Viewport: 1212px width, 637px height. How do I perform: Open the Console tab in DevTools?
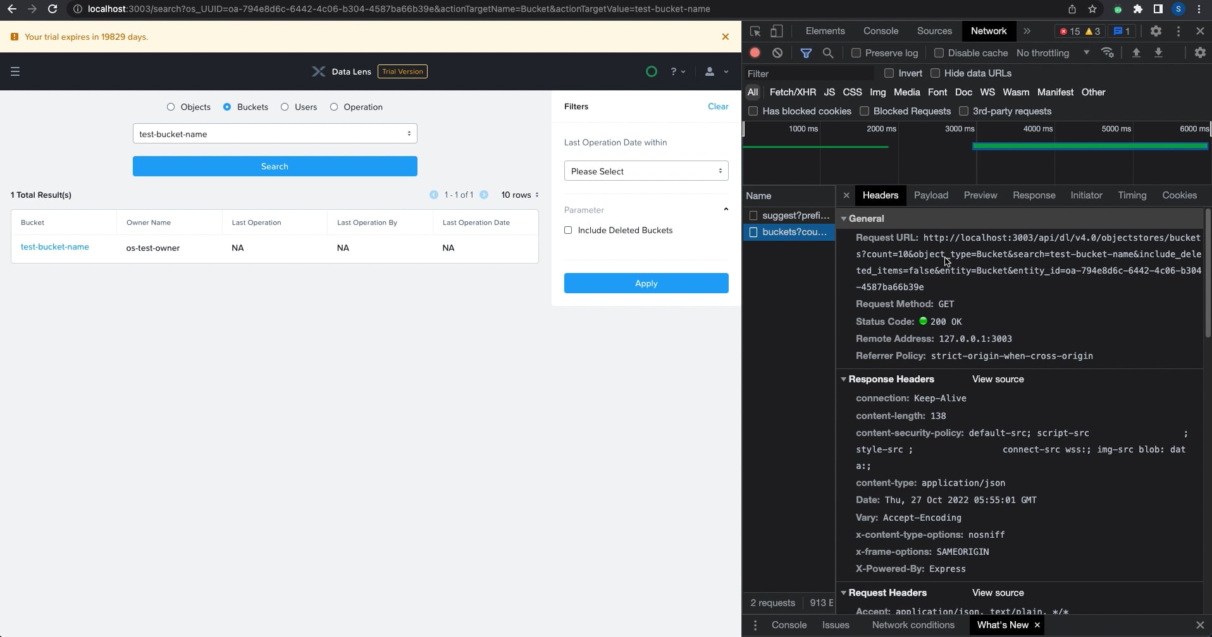[881, 31]
